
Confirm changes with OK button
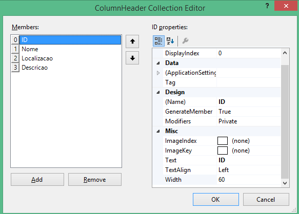(x=216, y=200)
